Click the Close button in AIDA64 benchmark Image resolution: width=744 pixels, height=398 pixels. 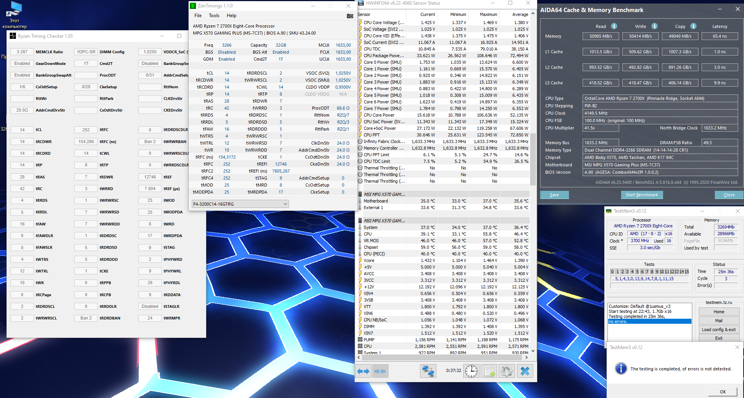pos(729,195)
